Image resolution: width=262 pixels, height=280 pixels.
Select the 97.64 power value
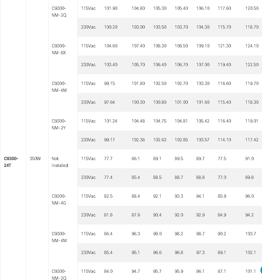pyautogui.click(x=109, y=102)
